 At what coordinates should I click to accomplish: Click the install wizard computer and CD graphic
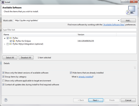point(131,10)
